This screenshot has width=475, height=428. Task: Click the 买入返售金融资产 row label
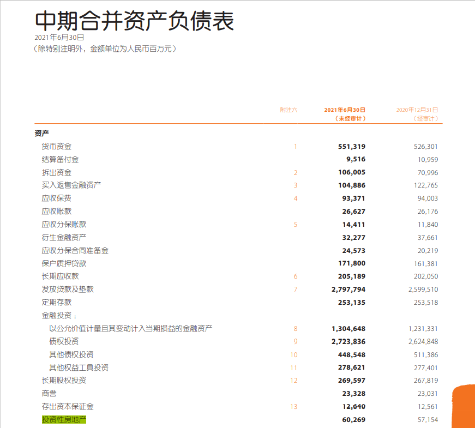click(71, 185)
